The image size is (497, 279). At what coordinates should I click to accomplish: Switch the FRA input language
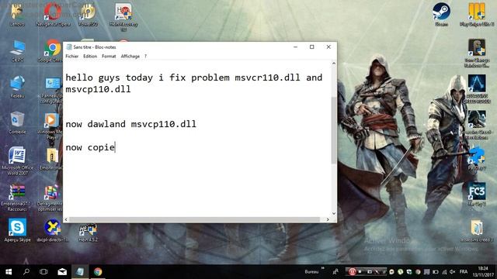(464, 272)
